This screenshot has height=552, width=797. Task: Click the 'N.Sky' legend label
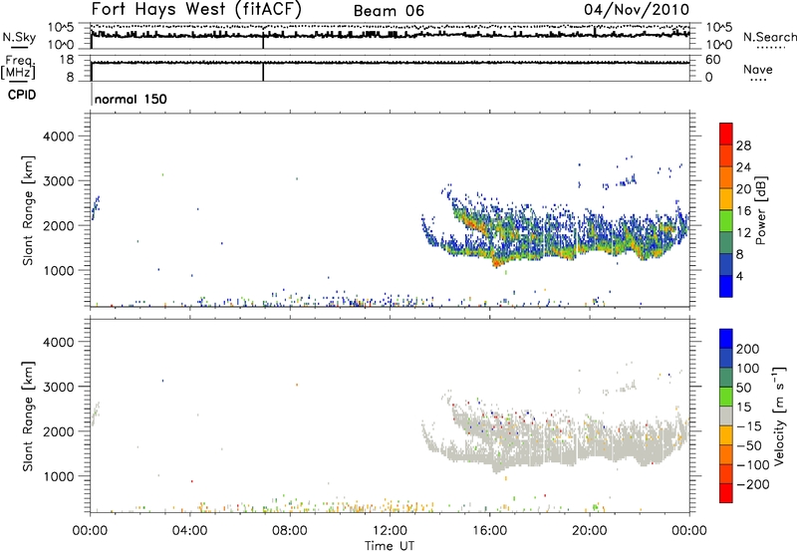click(19, 37)
